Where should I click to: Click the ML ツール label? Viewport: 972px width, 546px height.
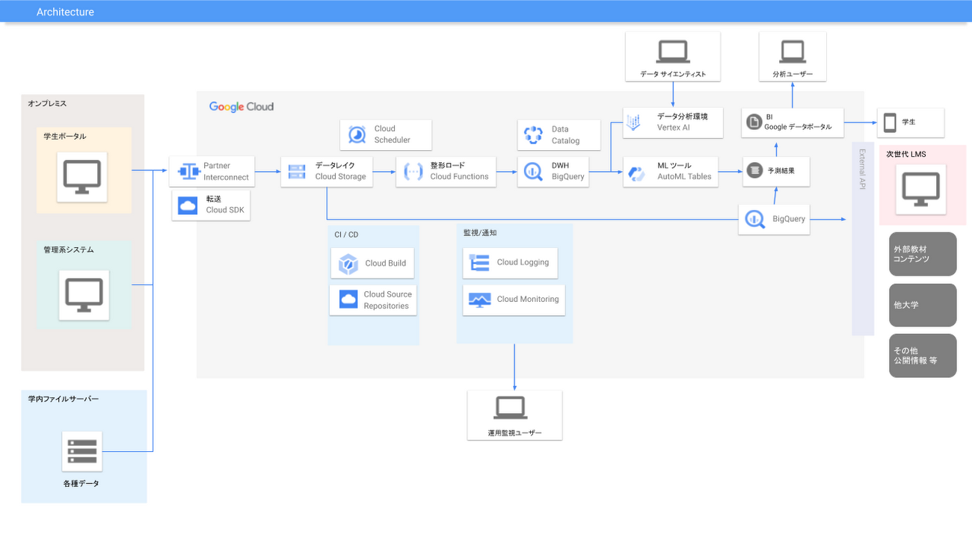674,165
